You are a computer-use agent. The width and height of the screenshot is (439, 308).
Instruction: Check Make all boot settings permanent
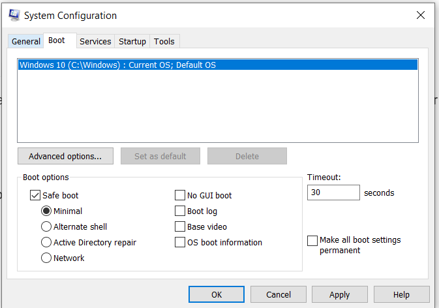(312, 240)
